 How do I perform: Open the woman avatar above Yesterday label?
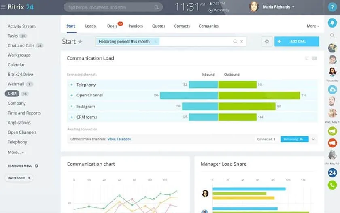(332, 72)
